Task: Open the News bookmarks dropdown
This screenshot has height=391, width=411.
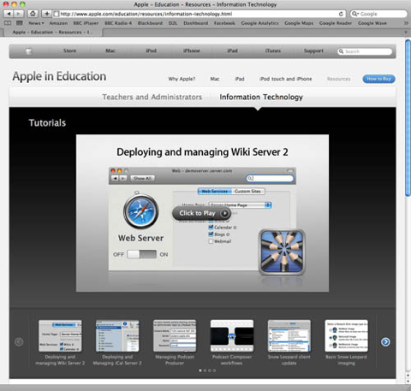Action: pyautogui.click(x=36, y=23)
